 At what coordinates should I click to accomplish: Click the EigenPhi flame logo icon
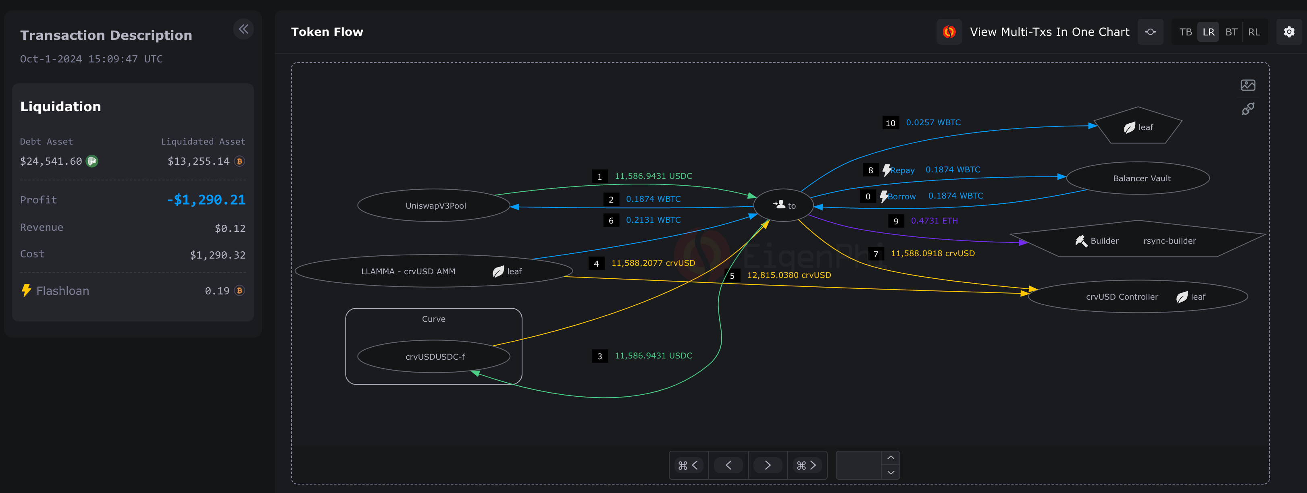coord(949,32)
